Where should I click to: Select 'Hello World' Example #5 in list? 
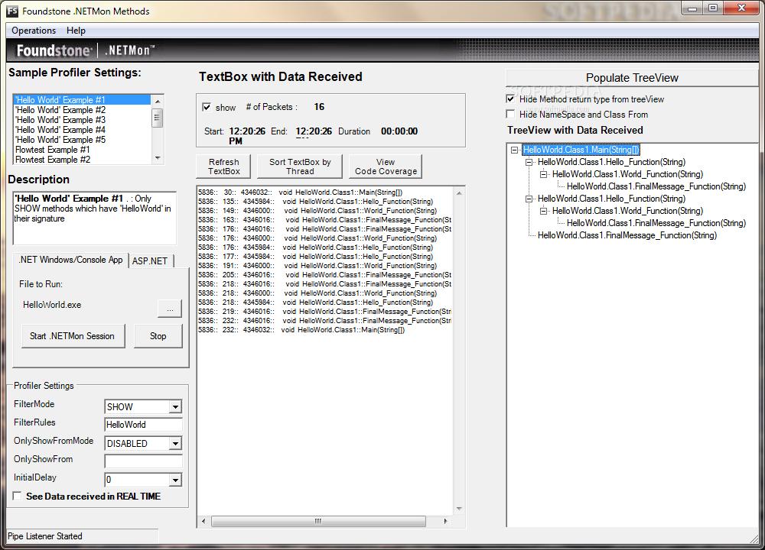[82, 140]
